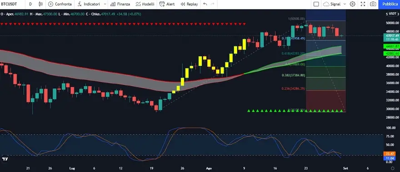400x172 pixels.
Task: Click the Pubblica publish button
Action: pyautogui.click(x=389, y=4)
